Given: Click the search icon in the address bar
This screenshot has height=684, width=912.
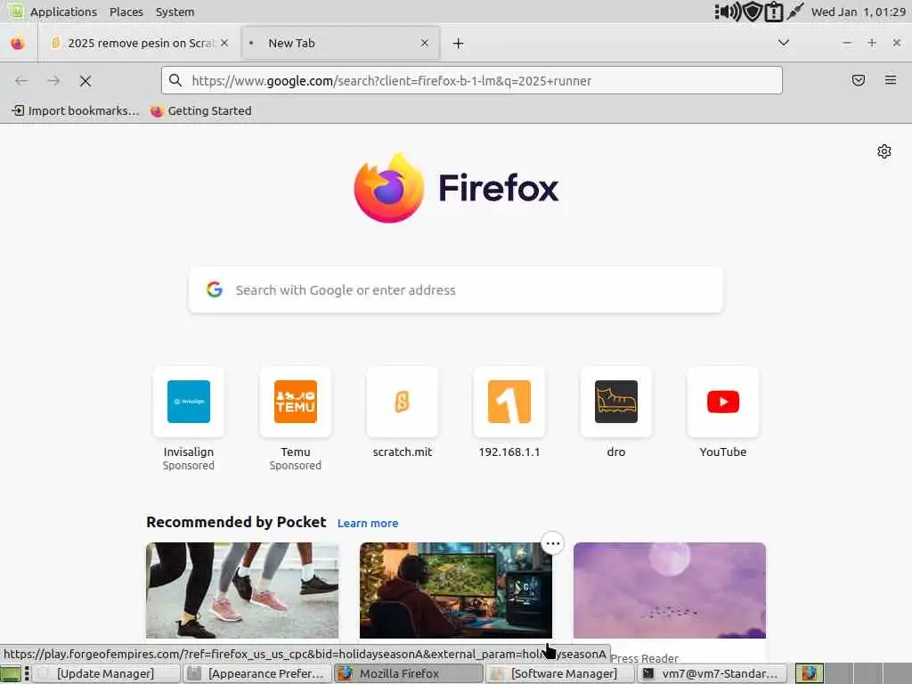Looking at the screenshot, I should (175, 80).
